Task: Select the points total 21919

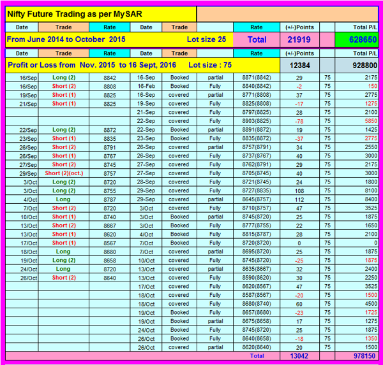Action: [x=299, y=39]
